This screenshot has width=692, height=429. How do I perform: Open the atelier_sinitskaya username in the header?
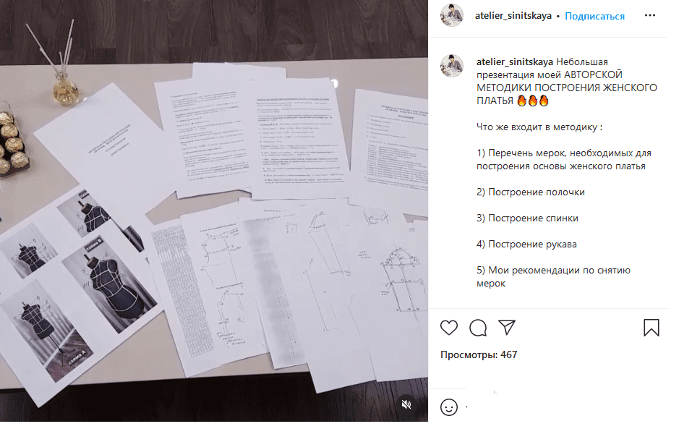click(x=513, y=16)
